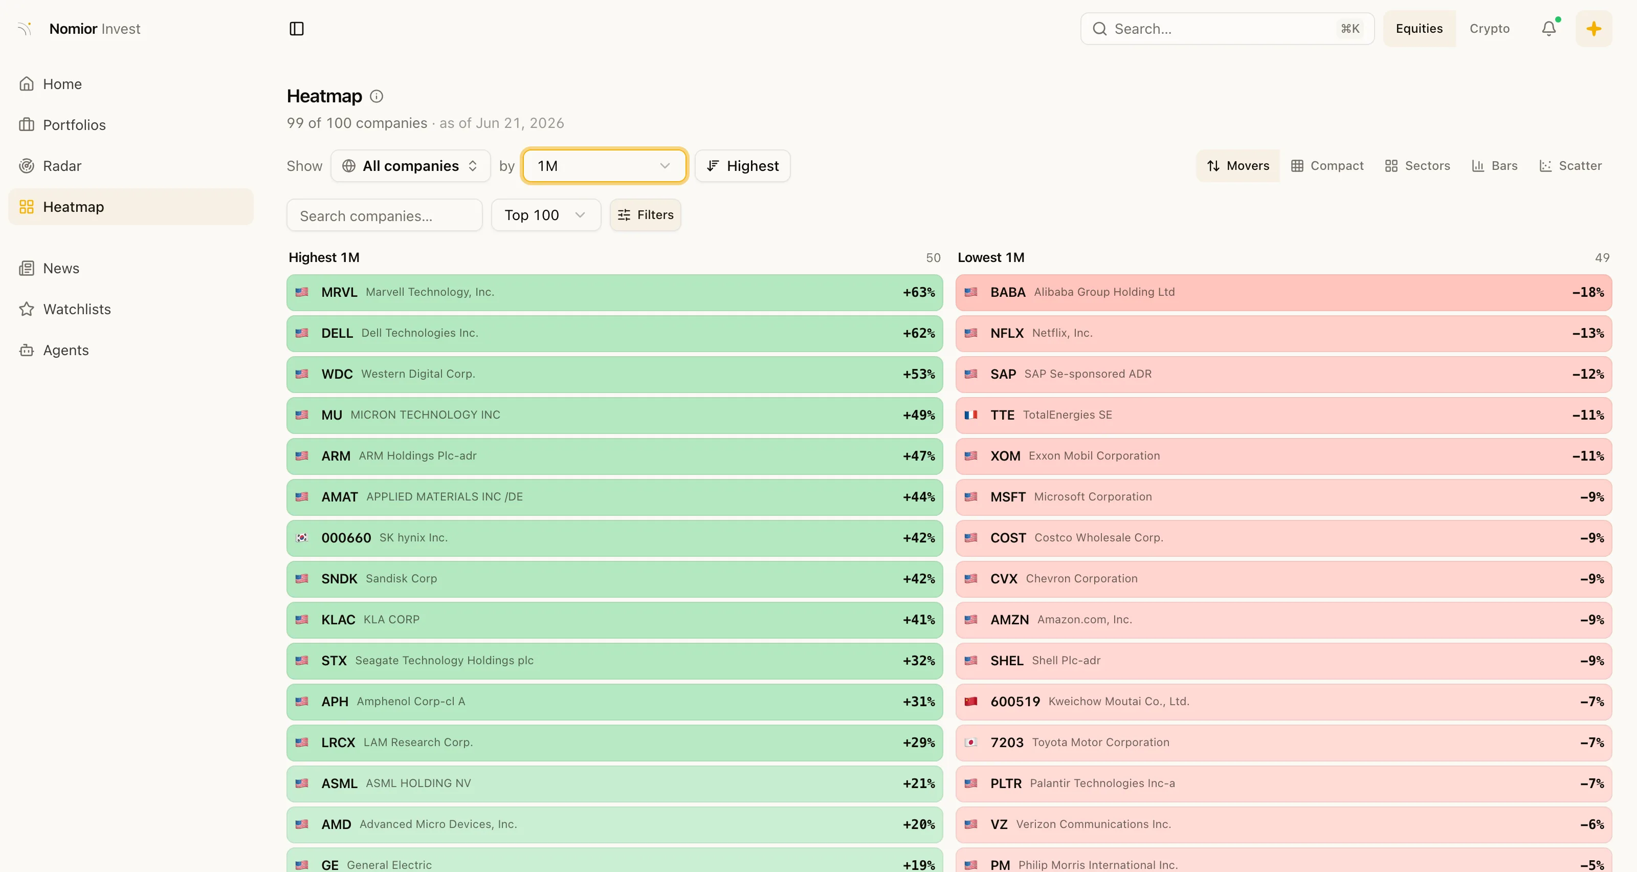Switch market mode to Crypto

point(1490,29)
